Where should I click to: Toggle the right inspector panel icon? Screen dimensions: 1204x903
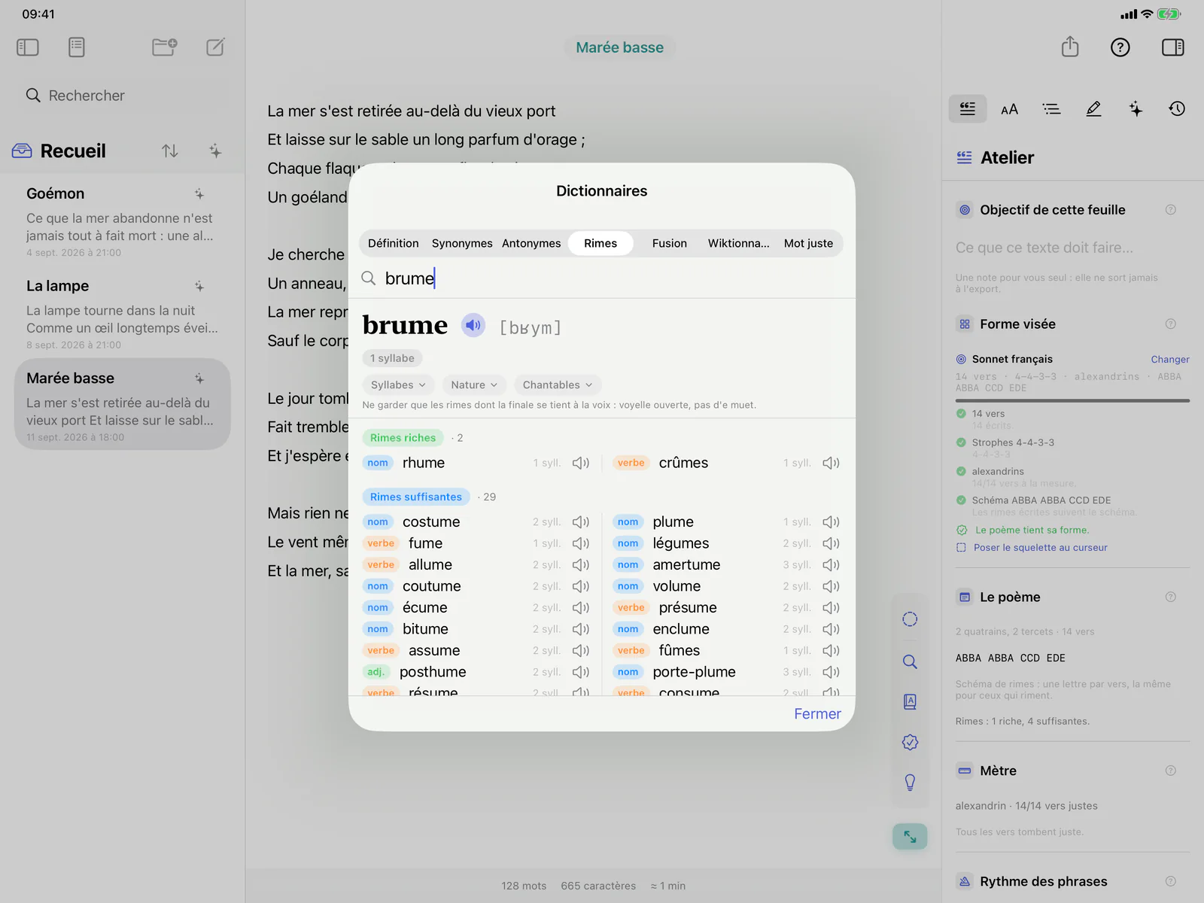coord(1172,47)
